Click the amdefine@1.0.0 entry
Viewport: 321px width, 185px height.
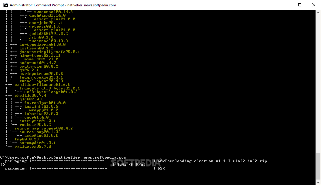41,136
